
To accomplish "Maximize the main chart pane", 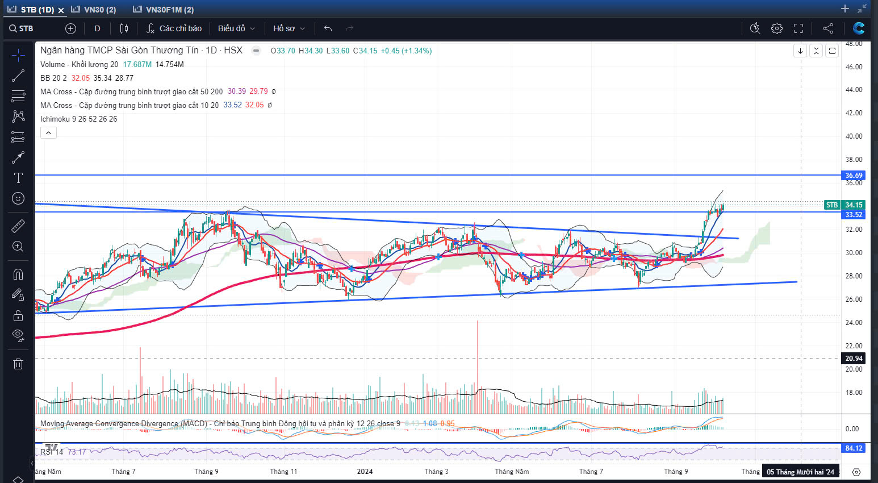I will 832,51.
